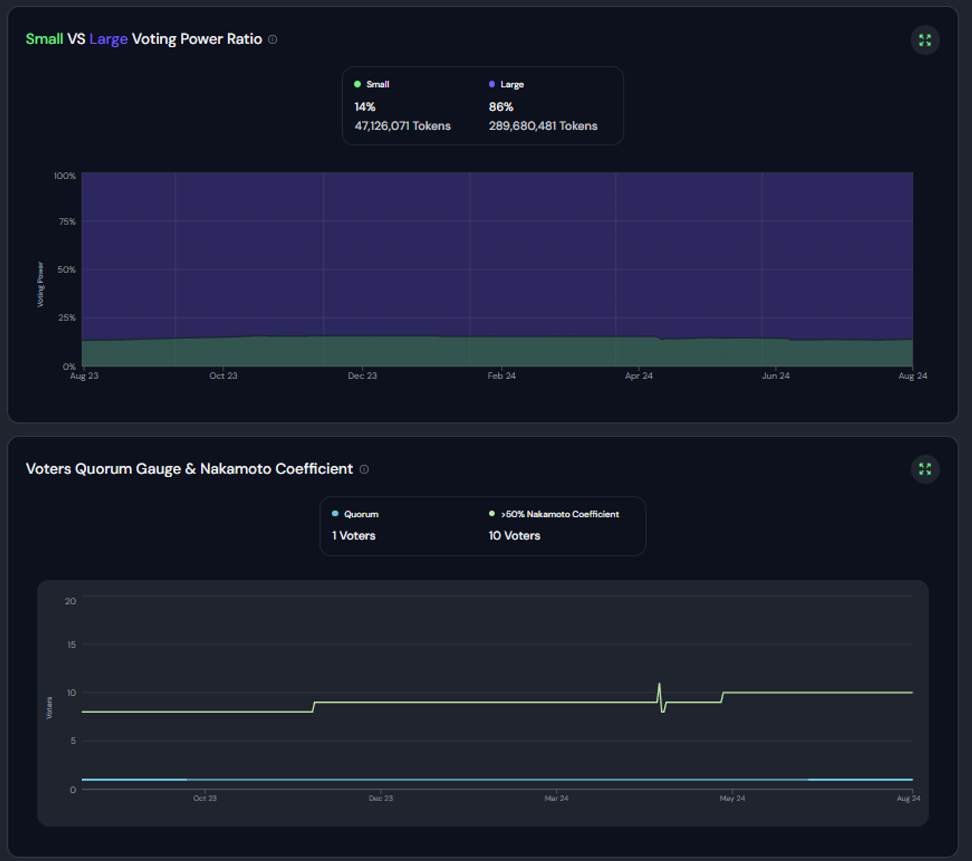Click the purple Large area of the chart
The height and width of the screenshot is (861, 972).
[497, 253]
